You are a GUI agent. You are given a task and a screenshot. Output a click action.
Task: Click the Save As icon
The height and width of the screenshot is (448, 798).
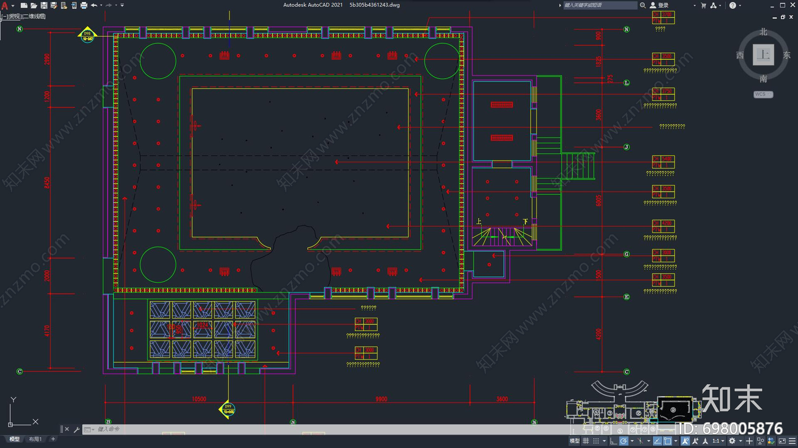tap(54, 5)
